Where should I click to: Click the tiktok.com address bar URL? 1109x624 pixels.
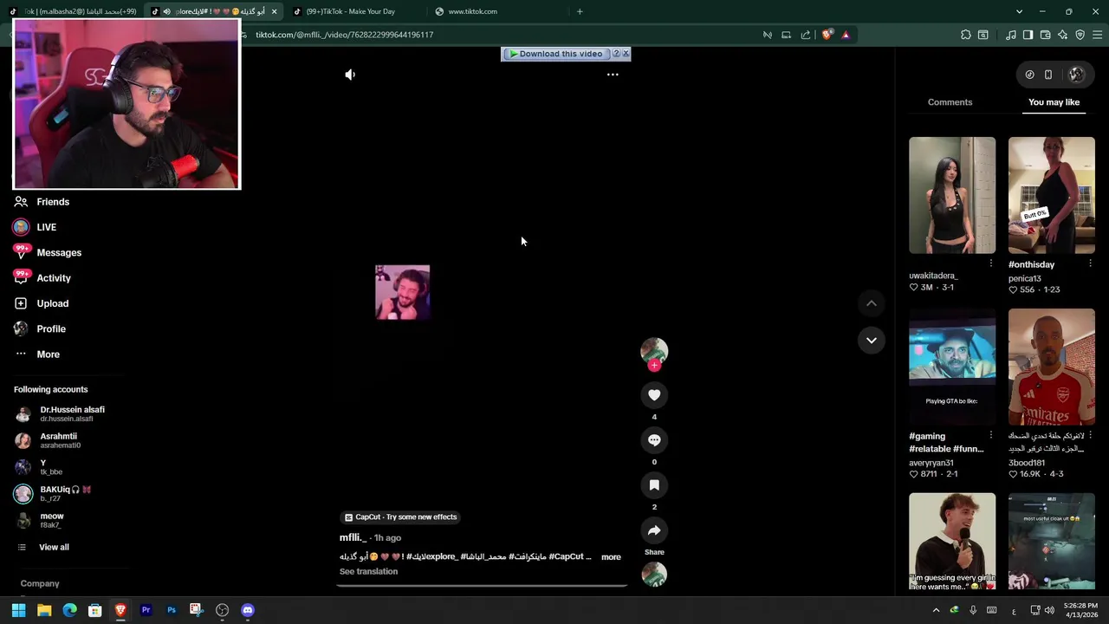pos(344,35)
